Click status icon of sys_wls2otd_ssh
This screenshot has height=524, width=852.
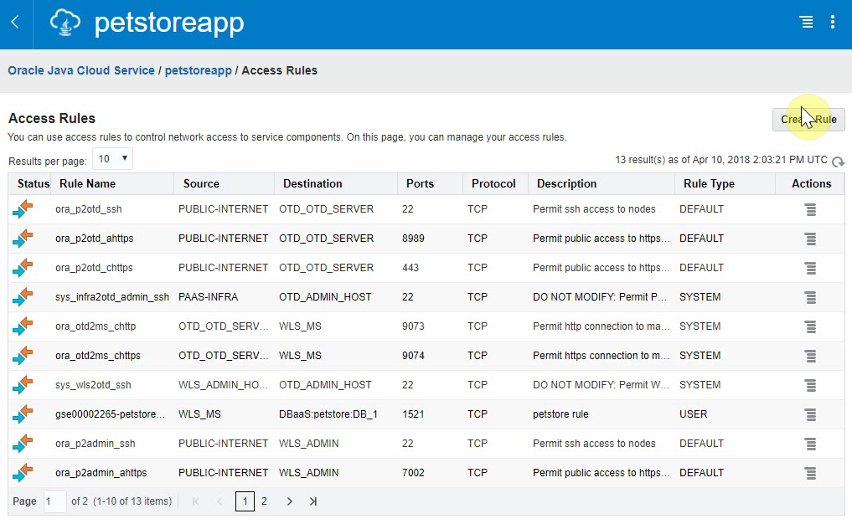[23, 385]
